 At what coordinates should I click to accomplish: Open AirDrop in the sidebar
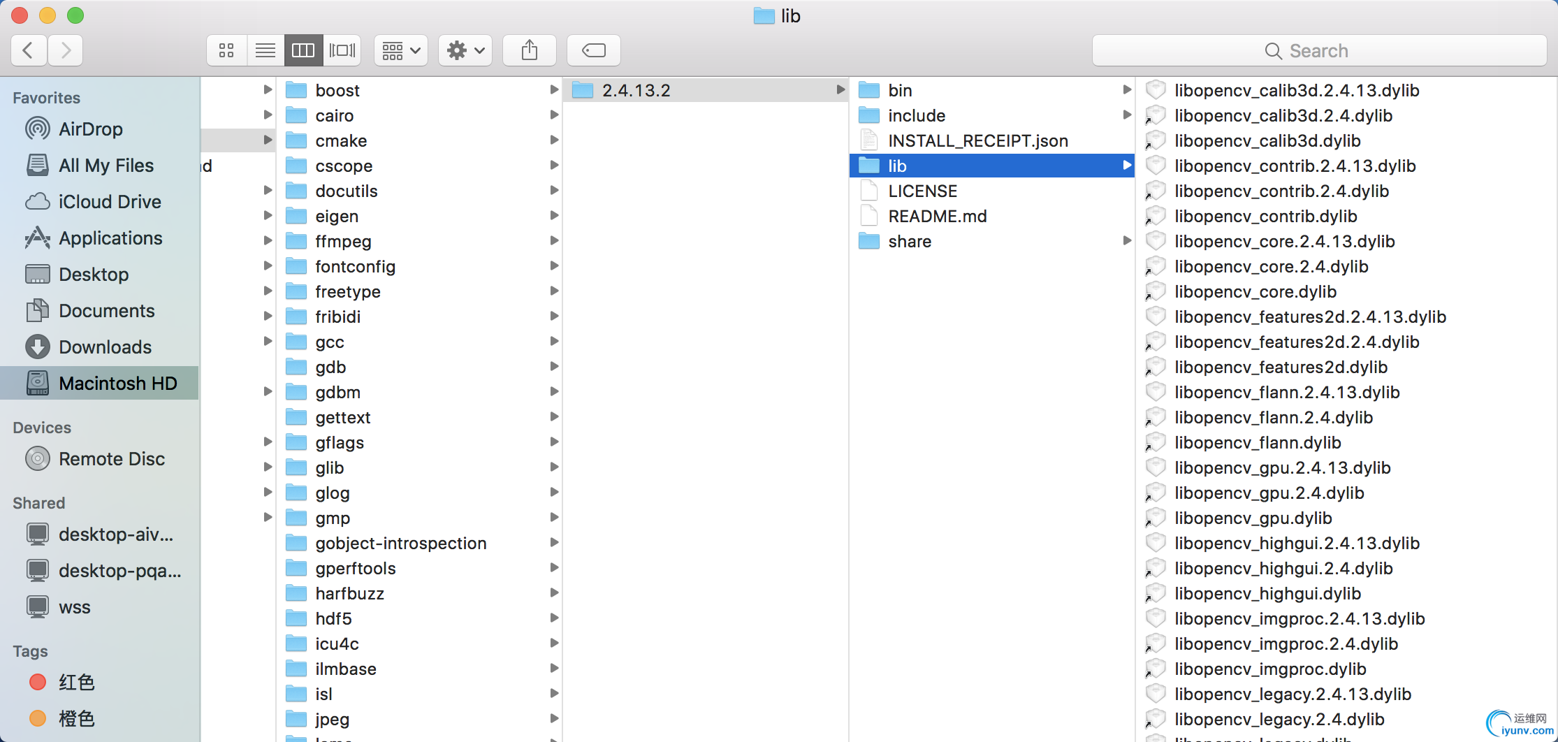tap(99, 129)
